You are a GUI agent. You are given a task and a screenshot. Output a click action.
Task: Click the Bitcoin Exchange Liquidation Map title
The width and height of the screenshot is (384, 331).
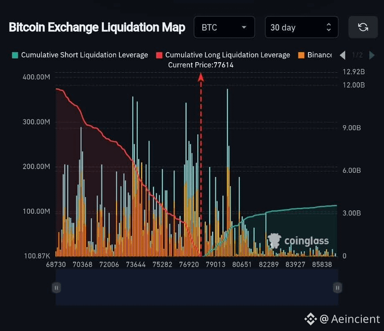(97, 27)
